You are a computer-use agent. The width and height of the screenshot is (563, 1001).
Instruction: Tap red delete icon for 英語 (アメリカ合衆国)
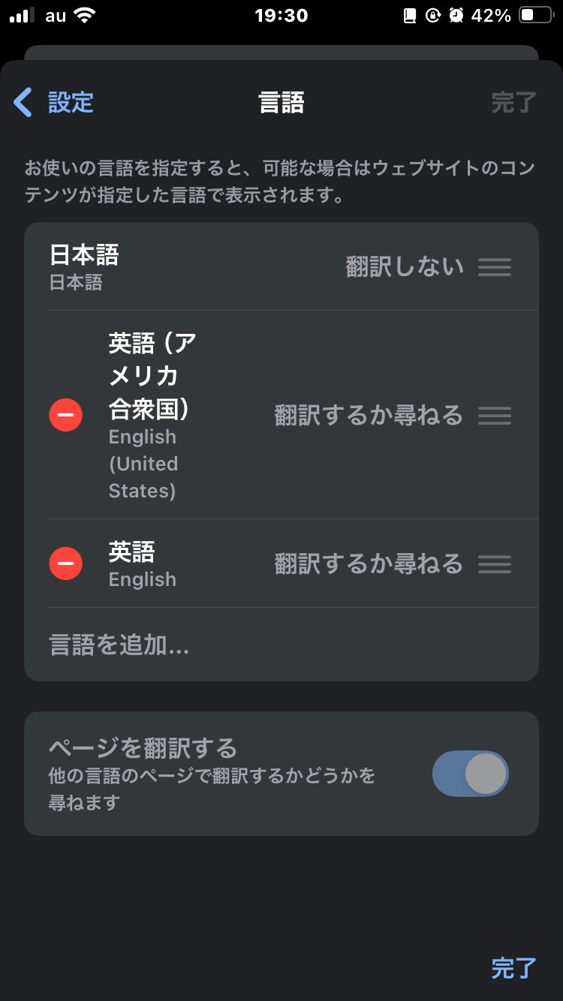(x=66, y=415)
